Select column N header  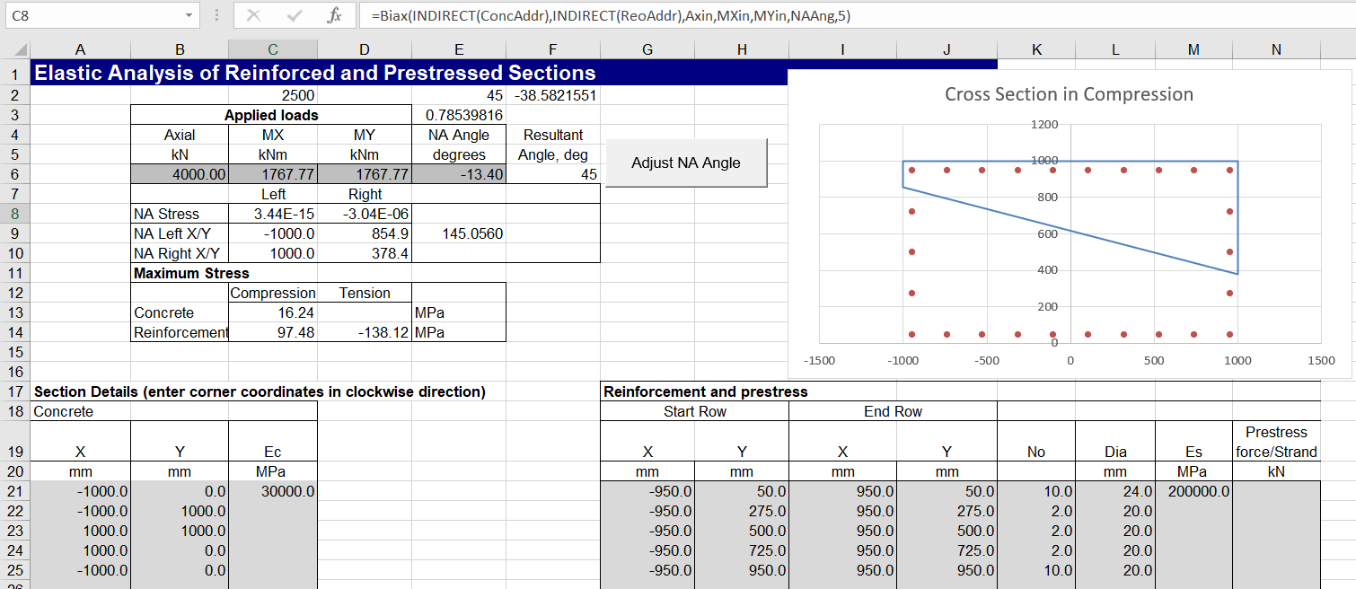pyautogui.click(x=1276, y=50)
